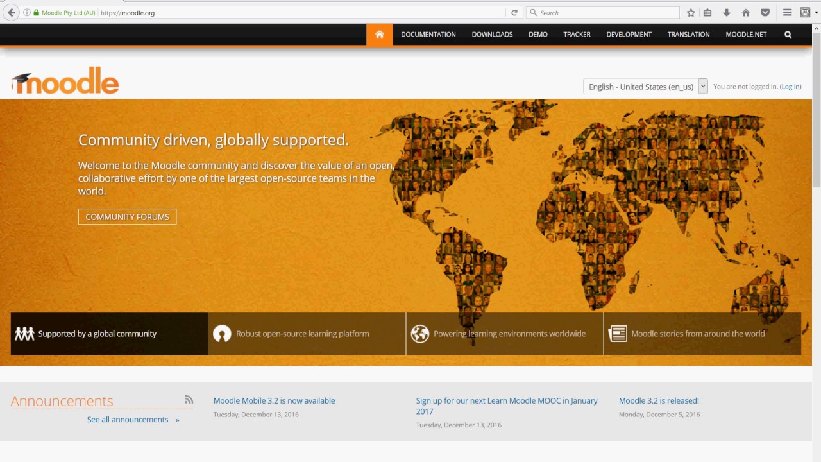The image size is (821, 462).
Task: Click the magnifier icon in browser search box
Action: [x=533, y=13]
